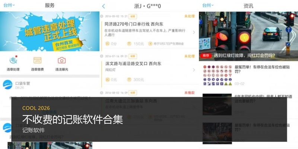This screenshot has height=149, width=298.
Task: Click the 未处理 status on the 2016-07-16 record
Action: [x=190, y=56]
